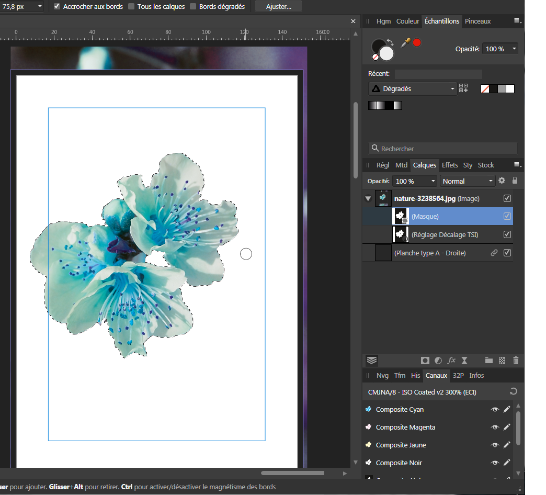
Task: Click the add palette grid icon
Action: pos(463,88)
